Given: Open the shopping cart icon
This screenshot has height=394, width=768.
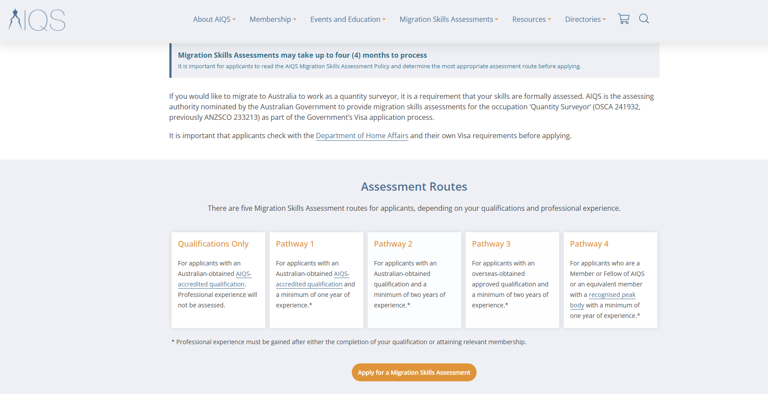Looking at the screenshot, I should tap(623, 19).
